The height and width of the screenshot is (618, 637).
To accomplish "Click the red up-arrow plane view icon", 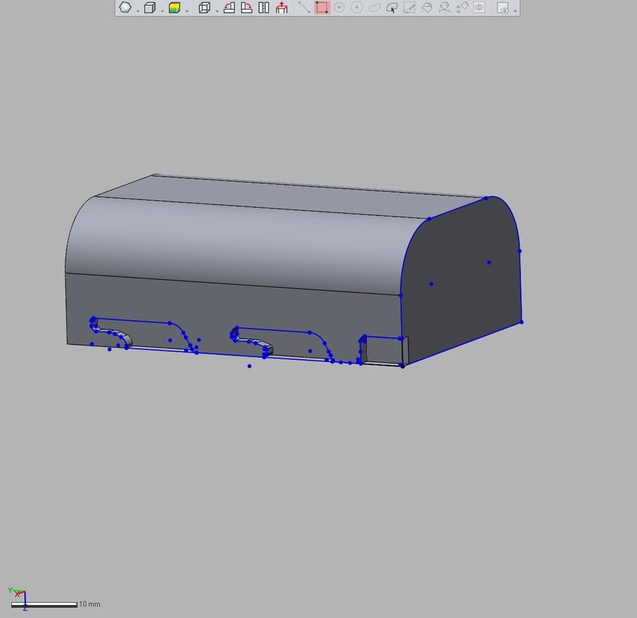I will [x=282, y=8].
